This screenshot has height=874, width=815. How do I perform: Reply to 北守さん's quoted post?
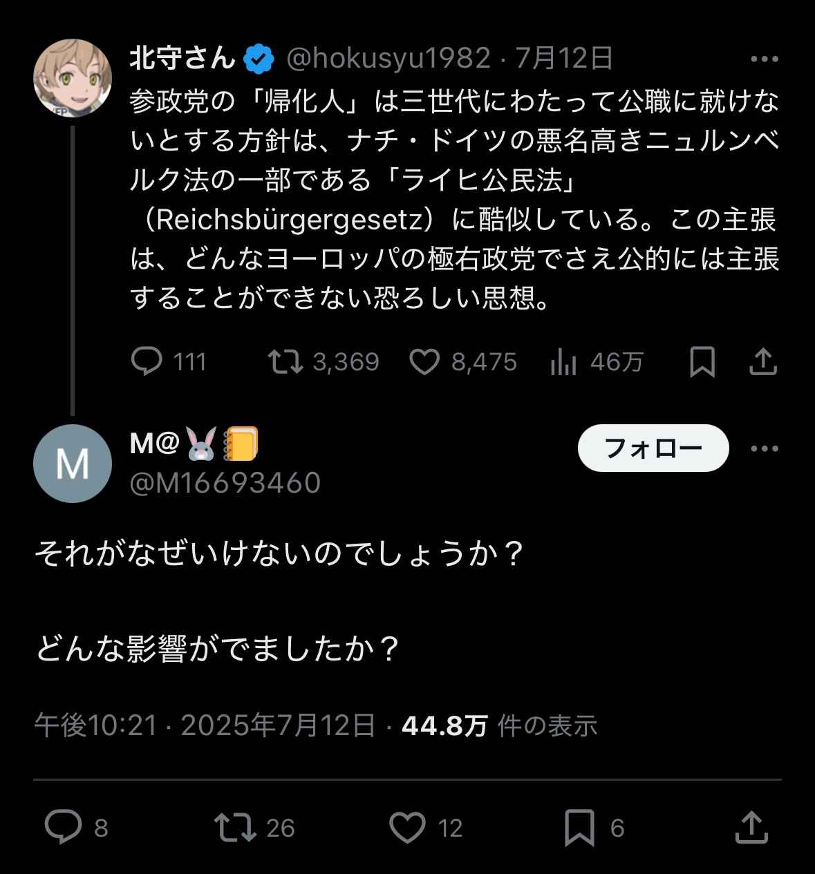[147, 361]
